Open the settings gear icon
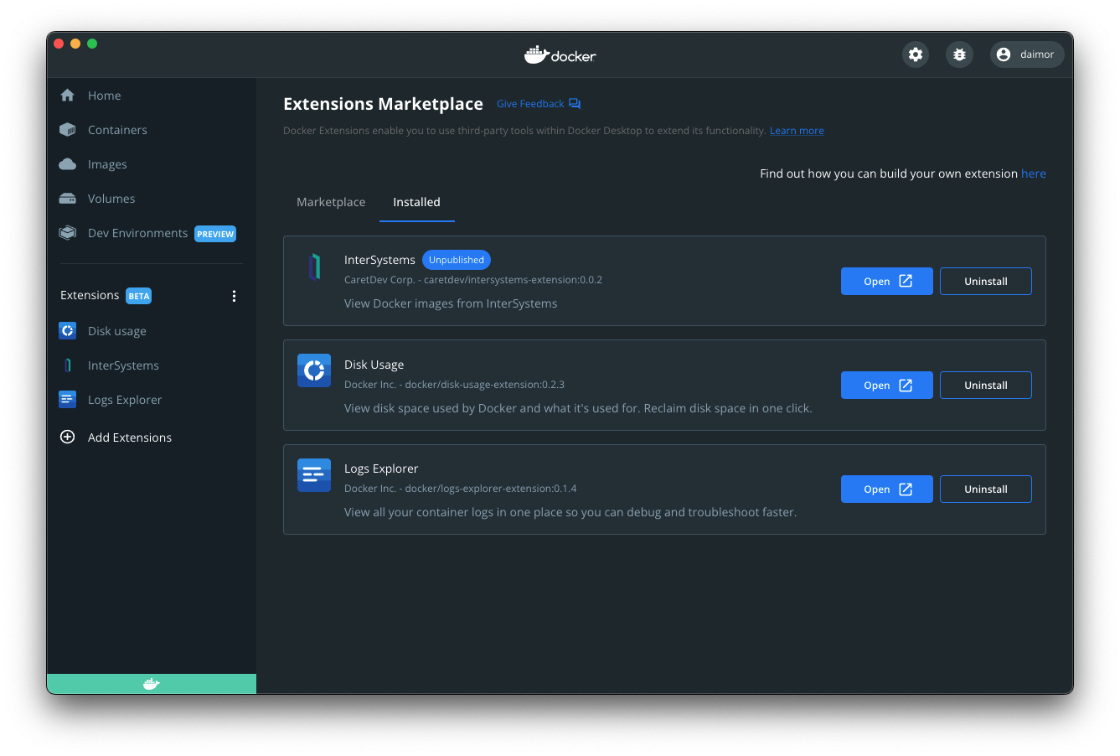This screenshot has height=756, width=1120. pos(916,54)
